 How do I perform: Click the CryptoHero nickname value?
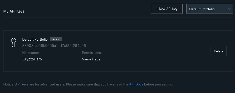(32, 59)
